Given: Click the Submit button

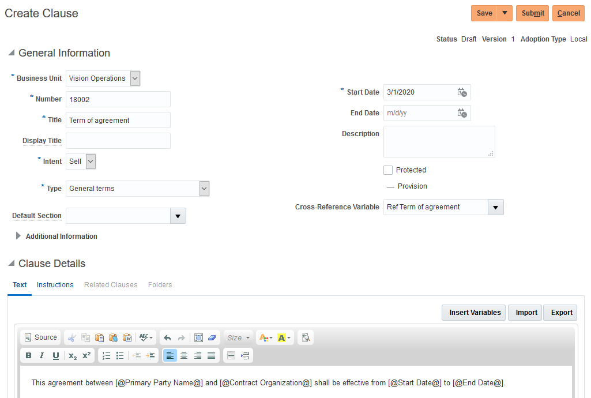Looking at the screenshot, I should (533, 13).
